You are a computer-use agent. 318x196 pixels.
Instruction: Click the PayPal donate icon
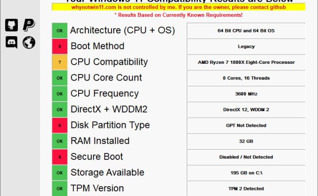pos(29,26)
